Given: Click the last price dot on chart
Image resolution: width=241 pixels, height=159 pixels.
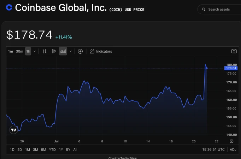Looking at the screenshot, I should click(207, 68).
